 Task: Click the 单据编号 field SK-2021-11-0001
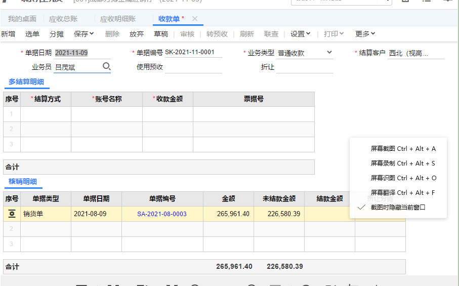point(193,53)
